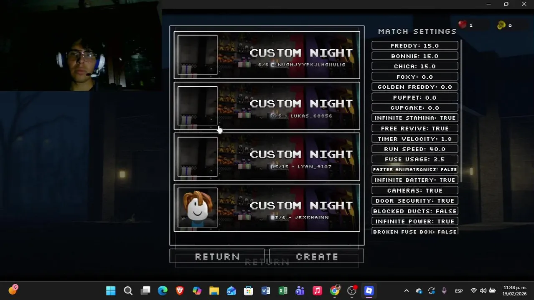Expand the hidden tray icons chevron
Viewport: 534px width, 300px height.
407,291
